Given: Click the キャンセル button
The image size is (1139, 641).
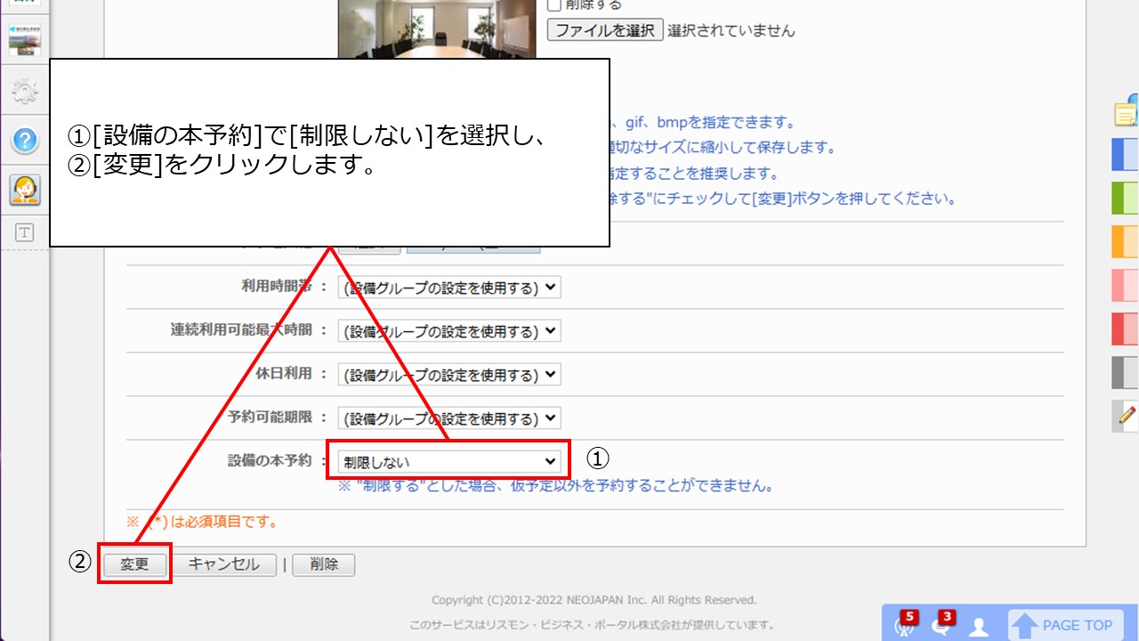Looking at the screenshot, I should tap(224, 564).
